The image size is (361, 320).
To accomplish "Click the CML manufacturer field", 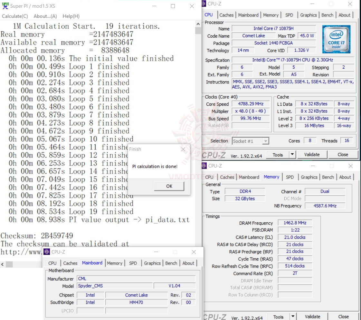I will tap(136, 278).
